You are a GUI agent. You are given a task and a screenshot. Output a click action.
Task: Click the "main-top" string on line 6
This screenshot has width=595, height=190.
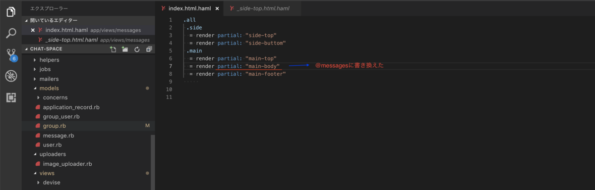click(261, 58)
